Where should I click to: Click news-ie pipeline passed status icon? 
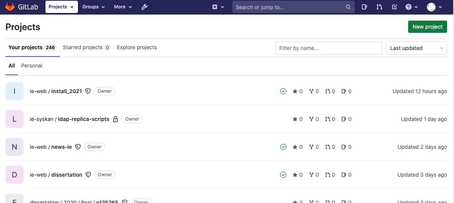(283, 147)
